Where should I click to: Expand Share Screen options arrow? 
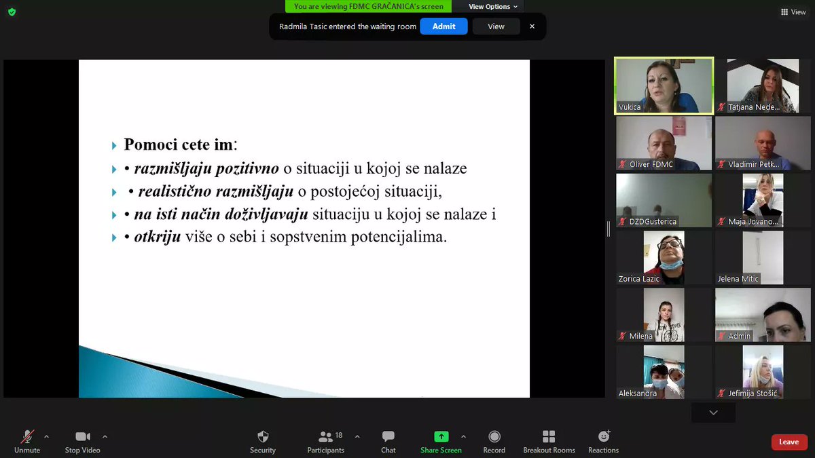[463, 436]
